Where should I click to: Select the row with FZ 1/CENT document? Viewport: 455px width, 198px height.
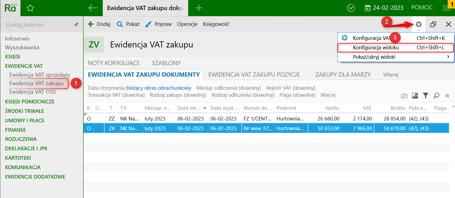(266, 119)
